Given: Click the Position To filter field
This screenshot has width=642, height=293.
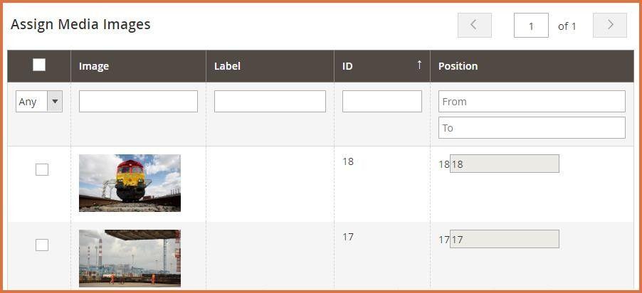Looking at the screenshot, I should click(x=532, y=128).
